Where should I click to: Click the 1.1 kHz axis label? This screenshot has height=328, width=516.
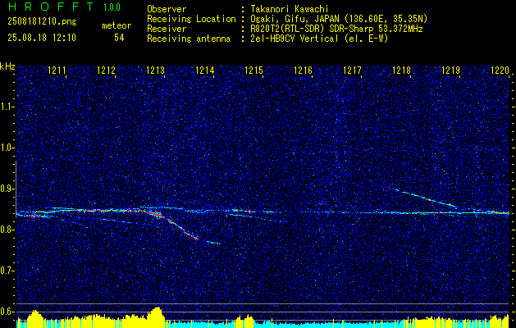coord(7,107)
